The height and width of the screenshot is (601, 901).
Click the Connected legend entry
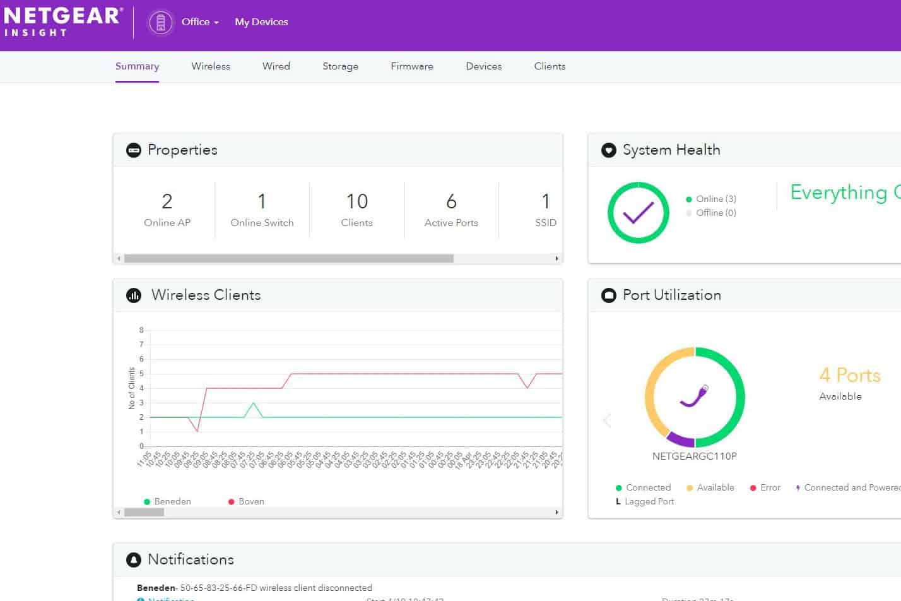coord(643,487)
